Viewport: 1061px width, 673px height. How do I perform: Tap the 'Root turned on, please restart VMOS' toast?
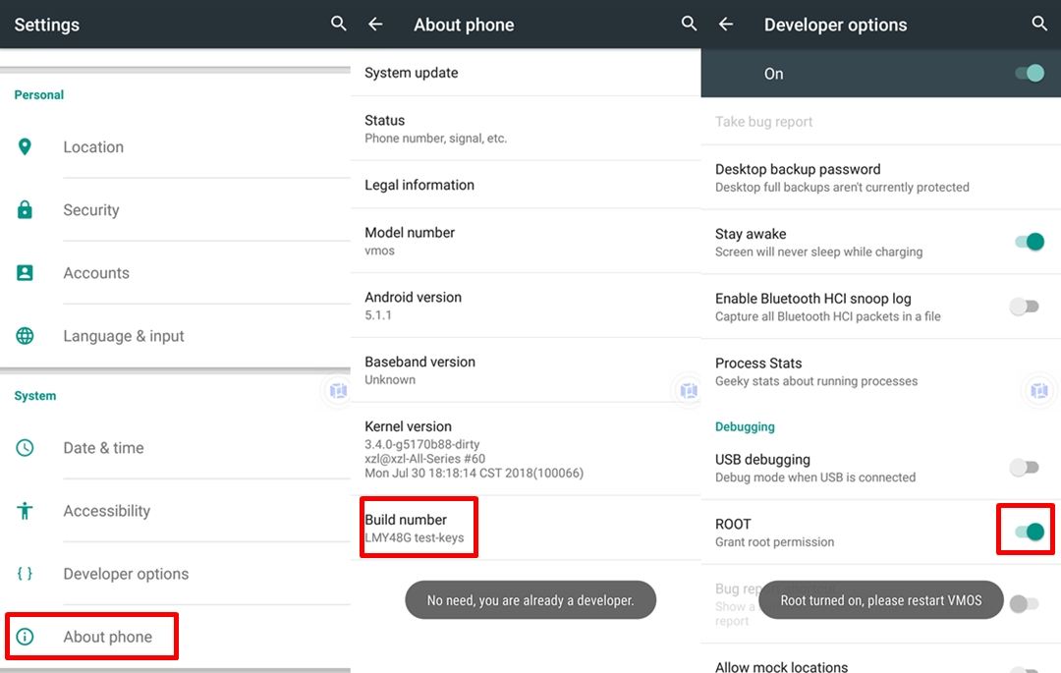881,600
